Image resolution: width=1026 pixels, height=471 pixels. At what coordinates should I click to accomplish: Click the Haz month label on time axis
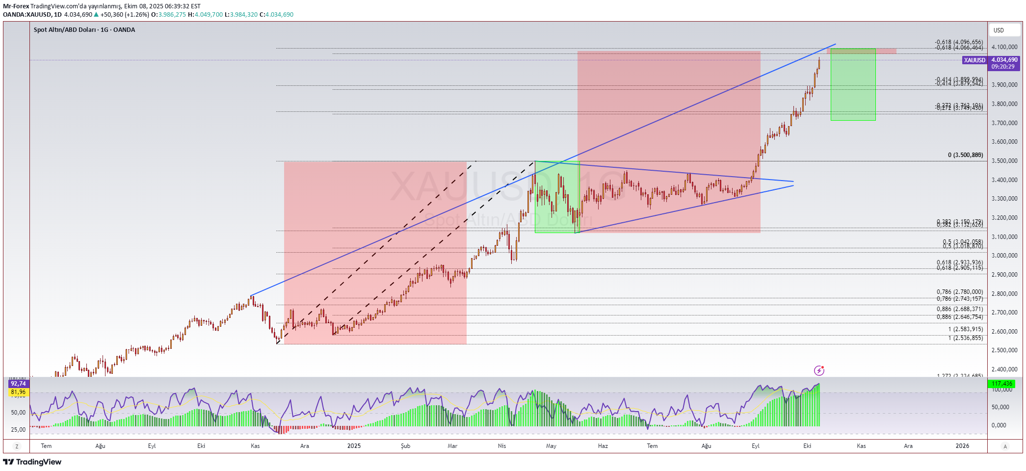click(x=603, y=446)
